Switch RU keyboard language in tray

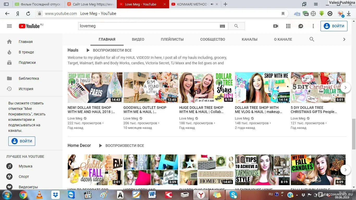coord(271,194)
